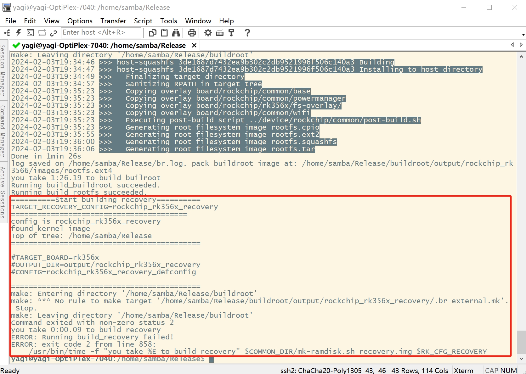The image size is (526, 374).
Task: Click the Copy toolbar icon
Action: pos(153,33)
